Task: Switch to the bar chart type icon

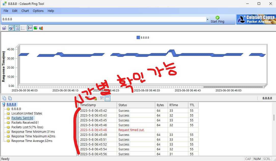Action: click(x=41, y=28)
